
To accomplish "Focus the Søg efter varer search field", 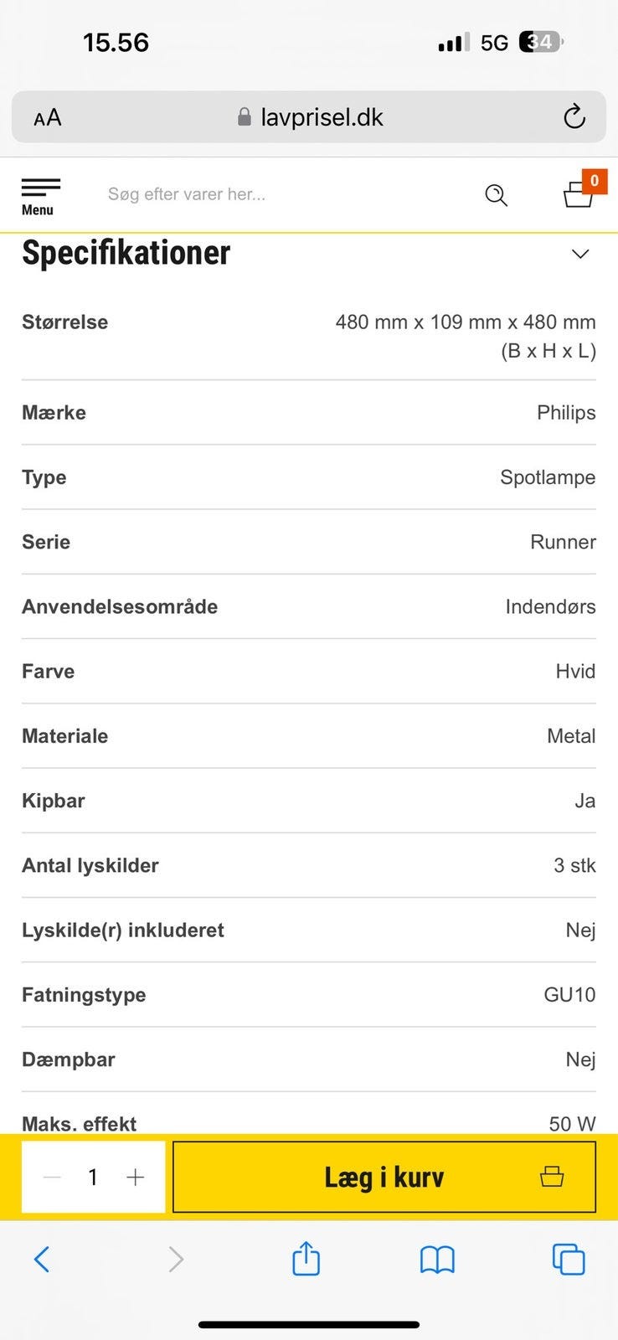I will click(276, 194).
